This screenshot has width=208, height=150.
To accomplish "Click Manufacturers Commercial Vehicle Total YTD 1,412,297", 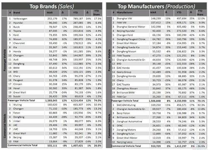I will pos(181,146).
